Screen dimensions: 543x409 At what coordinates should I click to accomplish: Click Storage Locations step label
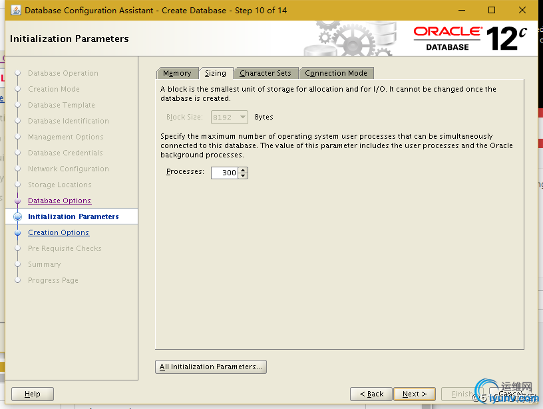click(60, 185)
